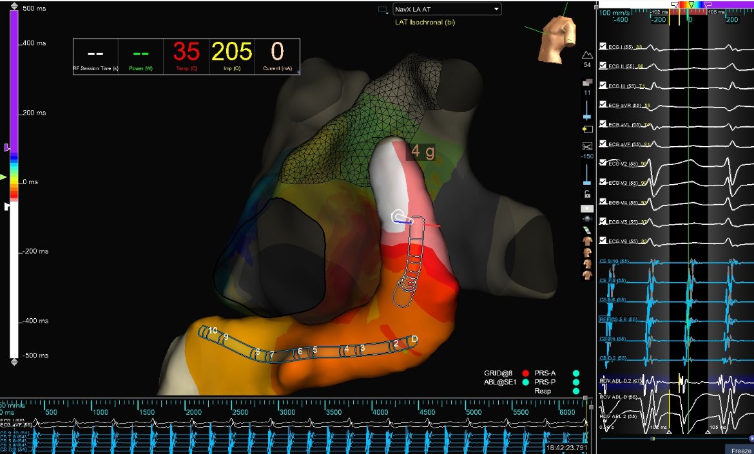Uncheck the ECG V6 channel checkbox

[603, 241]
